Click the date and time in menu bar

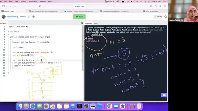coord(159,1)
